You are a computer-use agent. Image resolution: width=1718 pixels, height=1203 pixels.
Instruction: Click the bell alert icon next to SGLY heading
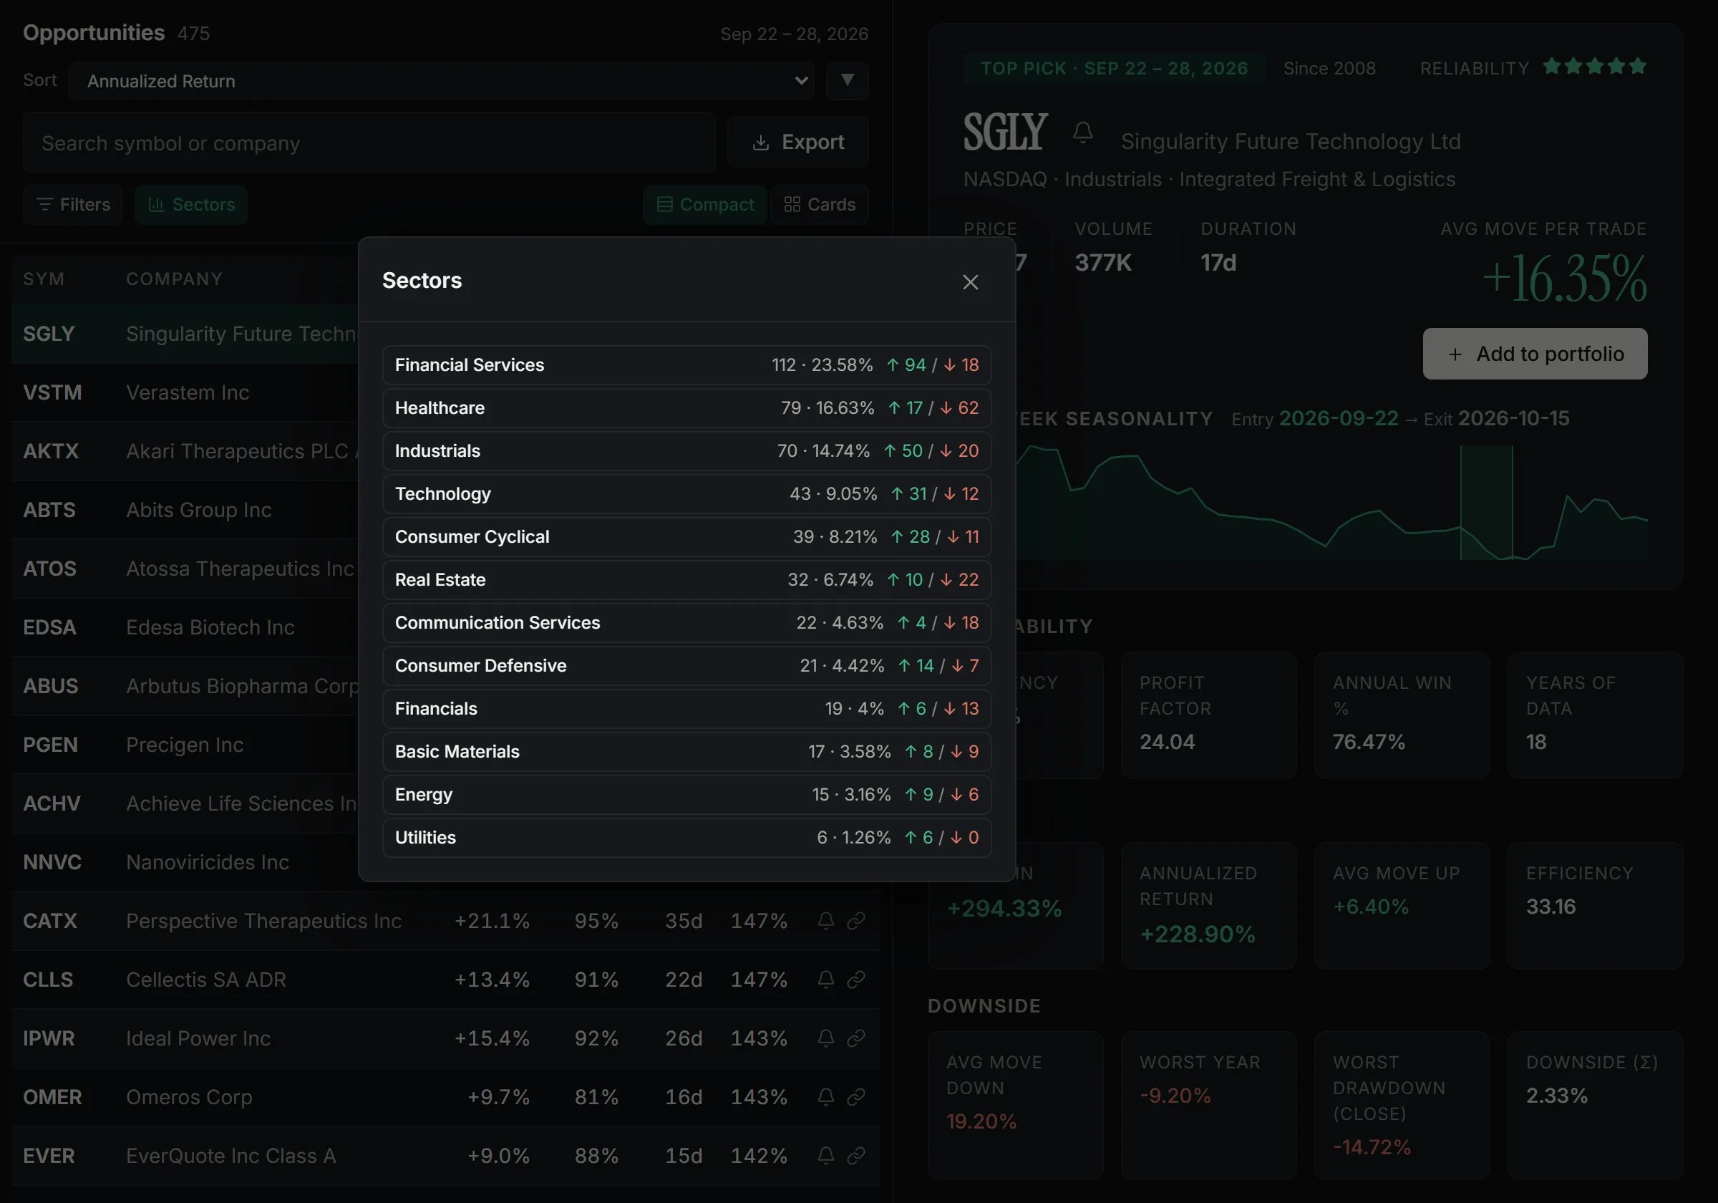(1082, 133)
